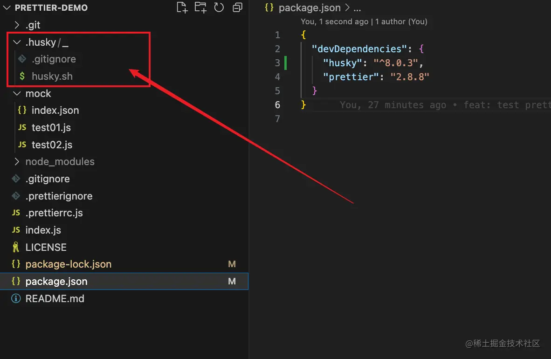Click the Refresh Explorer icon
The width and height of the screenshot is (551, 359).
coord(219,7)
